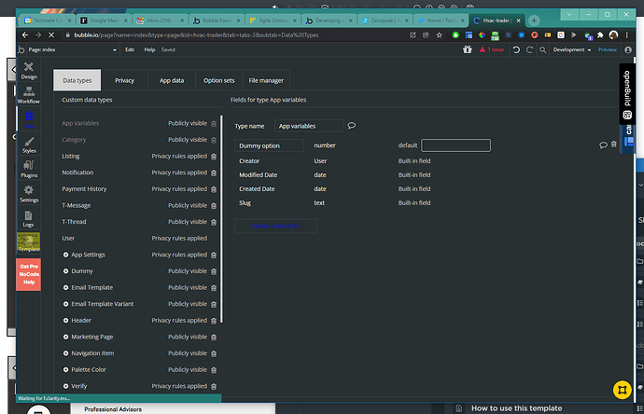This screenshot has height=414, width=644.
Task: Delete the Listing data type via trash icon
Action: click(214, 157)
